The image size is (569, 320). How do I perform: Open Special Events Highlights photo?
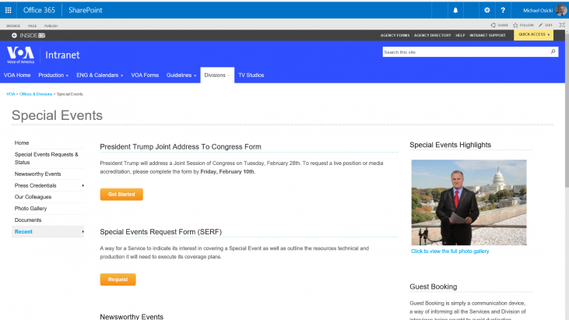[469, 202]
